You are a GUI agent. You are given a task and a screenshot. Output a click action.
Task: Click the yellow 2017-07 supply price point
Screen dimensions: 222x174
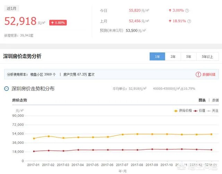tap(122, 134)
